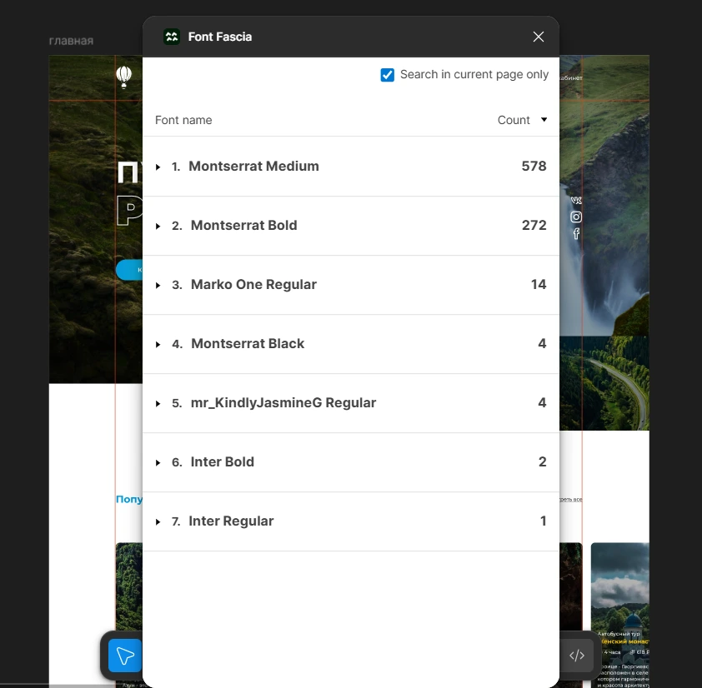Expand the Montserrat Black row

coord(158,344)
